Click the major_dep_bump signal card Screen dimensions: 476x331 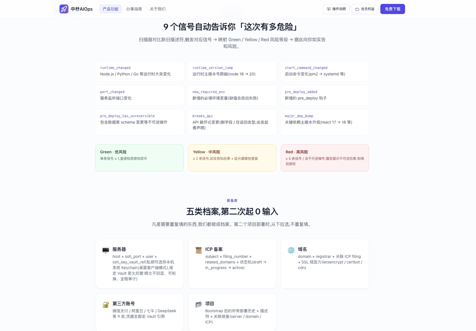point(325,122)
